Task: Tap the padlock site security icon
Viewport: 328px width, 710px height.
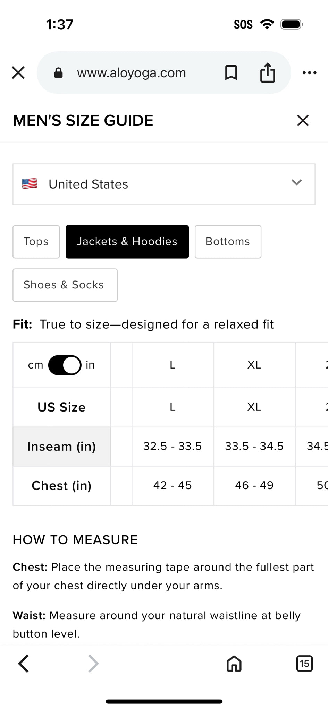Action: point(58,73)
